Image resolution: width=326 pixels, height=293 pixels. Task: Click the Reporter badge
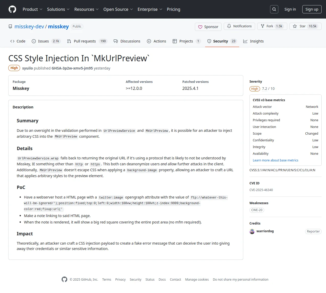[313, 231]
